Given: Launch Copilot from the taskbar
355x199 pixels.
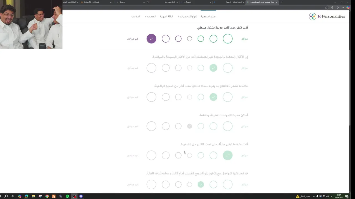Looking at the screenshot, I should (20, 196).
